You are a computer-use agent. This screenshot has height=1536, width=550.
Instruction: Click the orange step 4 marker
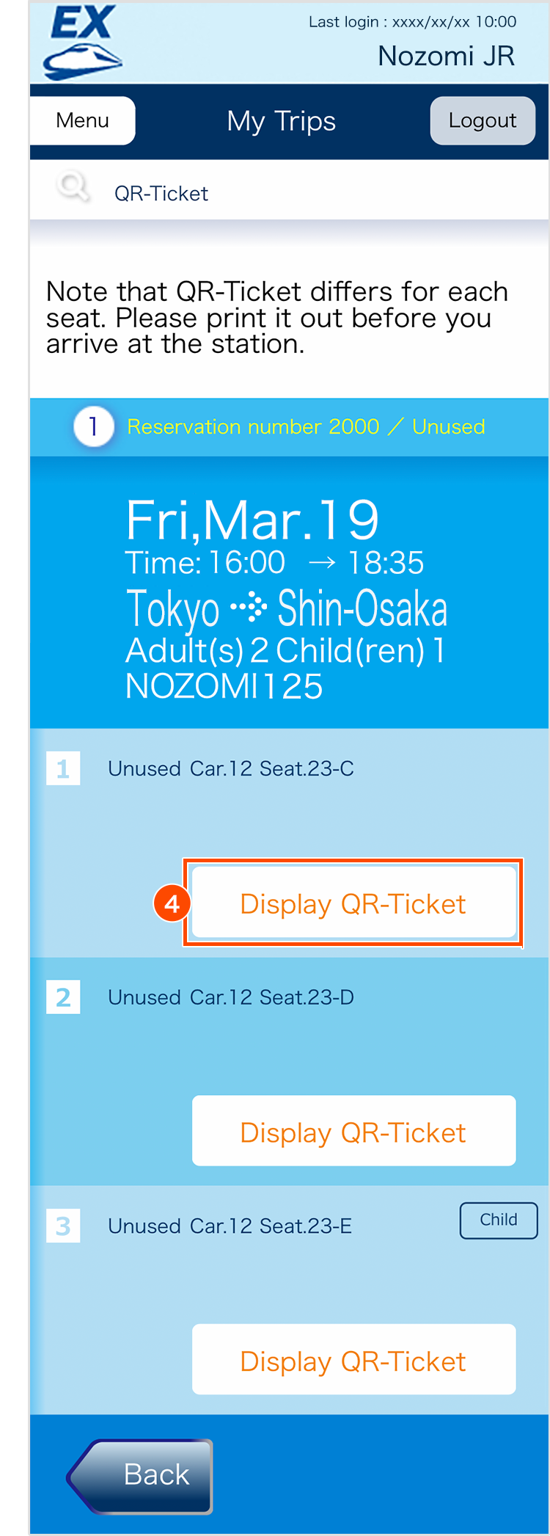pos(172,903)
